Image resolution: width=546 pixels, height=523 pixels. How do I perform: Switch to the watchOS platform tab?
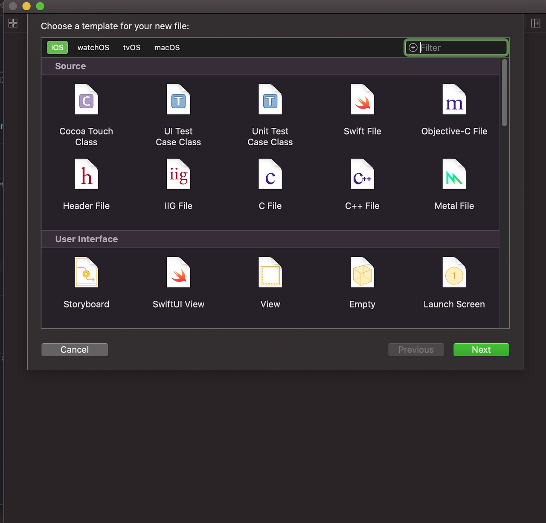(x=93, y=47)
